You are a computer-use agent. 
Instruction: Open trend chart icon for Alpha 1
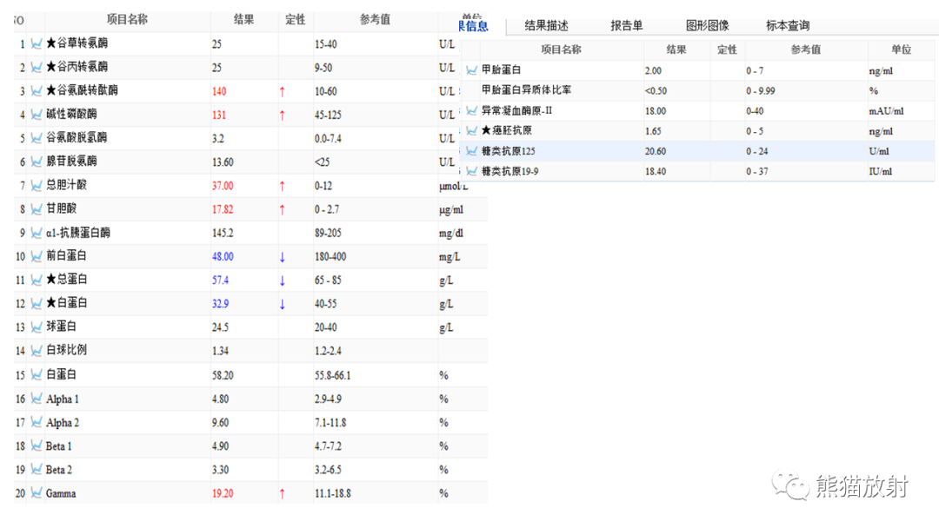tap(37, 399)
